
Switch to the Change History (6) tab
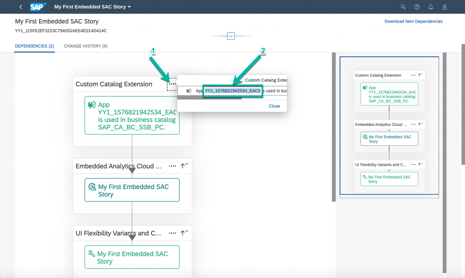[86, 46]
